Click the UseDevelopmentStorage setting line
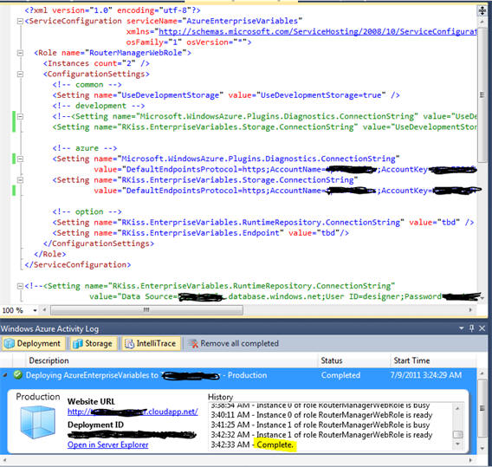The height and width of the screenshot is (467, 492). click(x=226, y=95)
